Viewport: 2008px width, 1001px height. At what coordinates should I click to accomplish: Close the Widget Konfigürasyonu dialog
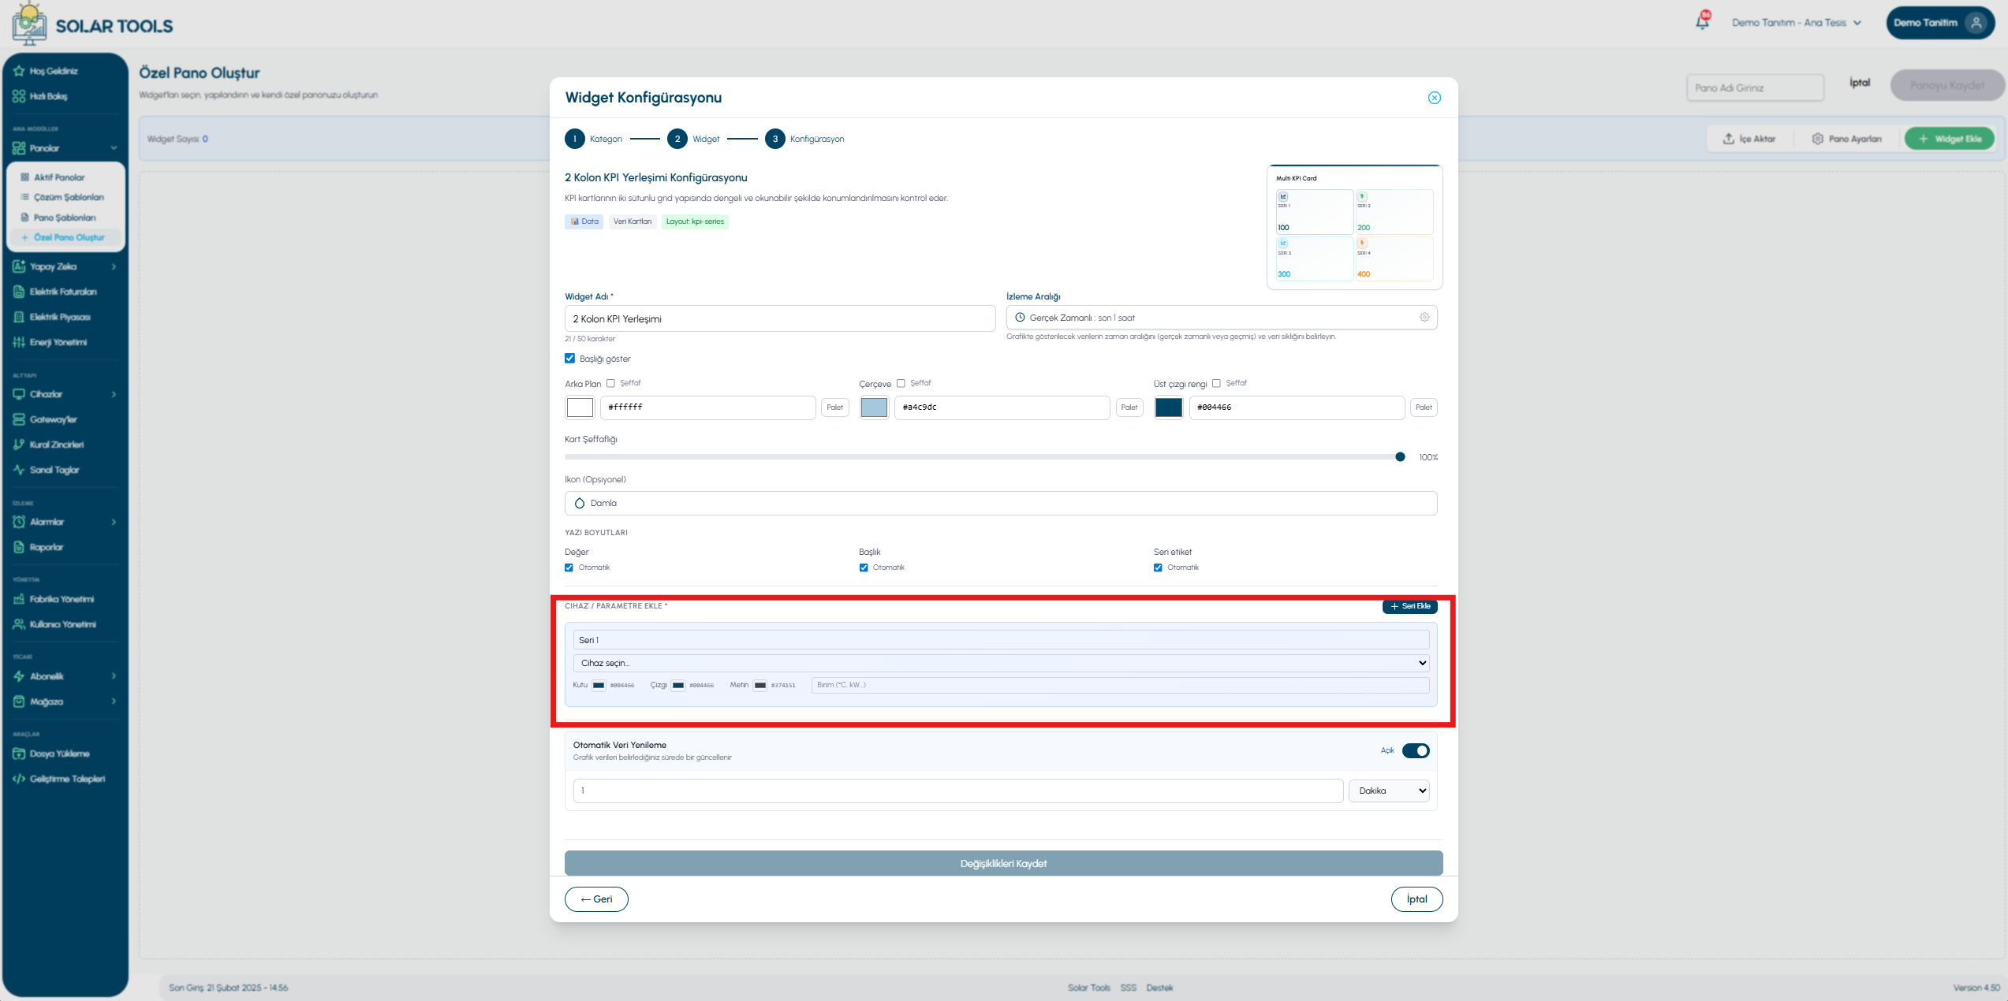click(x=1434, y=98)
